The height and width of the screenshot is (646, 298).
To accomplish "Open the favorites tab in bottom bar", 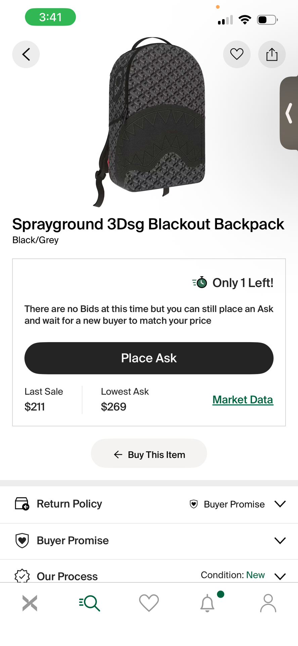I will pyautogui.click(x=149, y=603).
